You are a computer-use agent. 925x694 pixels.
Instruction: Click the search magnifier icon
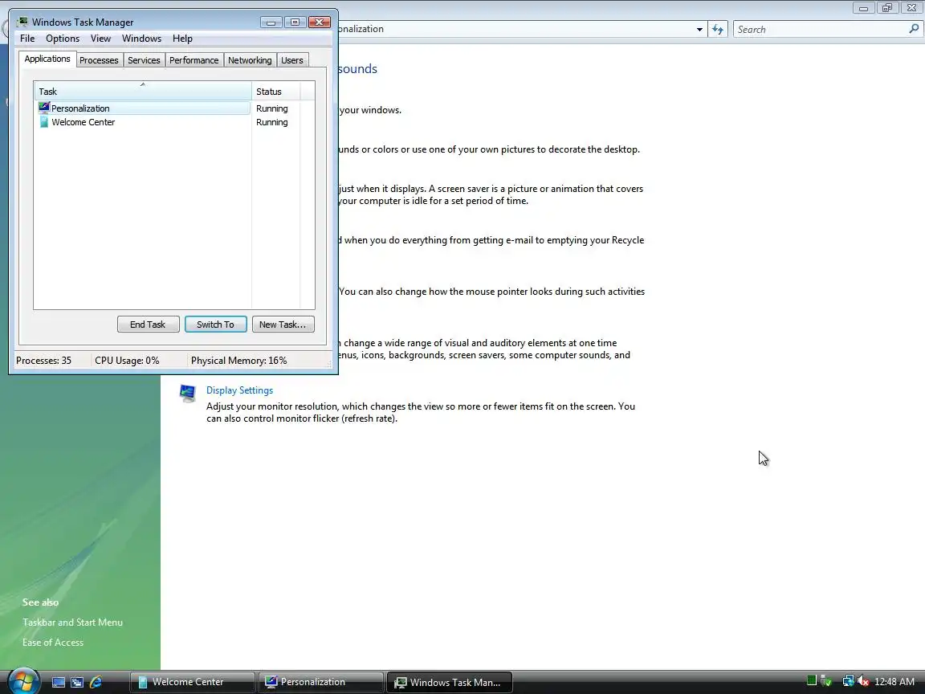click(x=914, y=28)
